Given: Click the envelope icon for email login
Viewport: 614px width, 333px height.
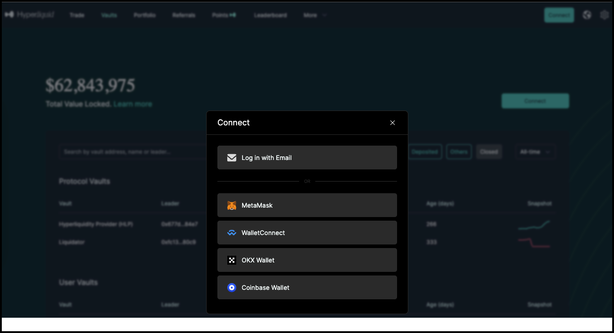Looking at the screenshot, I should 232,158.
